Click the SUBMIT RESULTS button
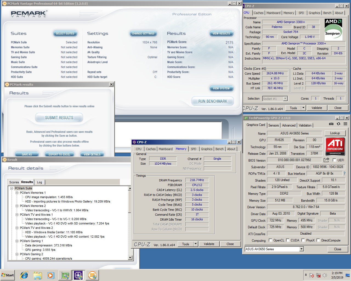 (x=59, y=118)
